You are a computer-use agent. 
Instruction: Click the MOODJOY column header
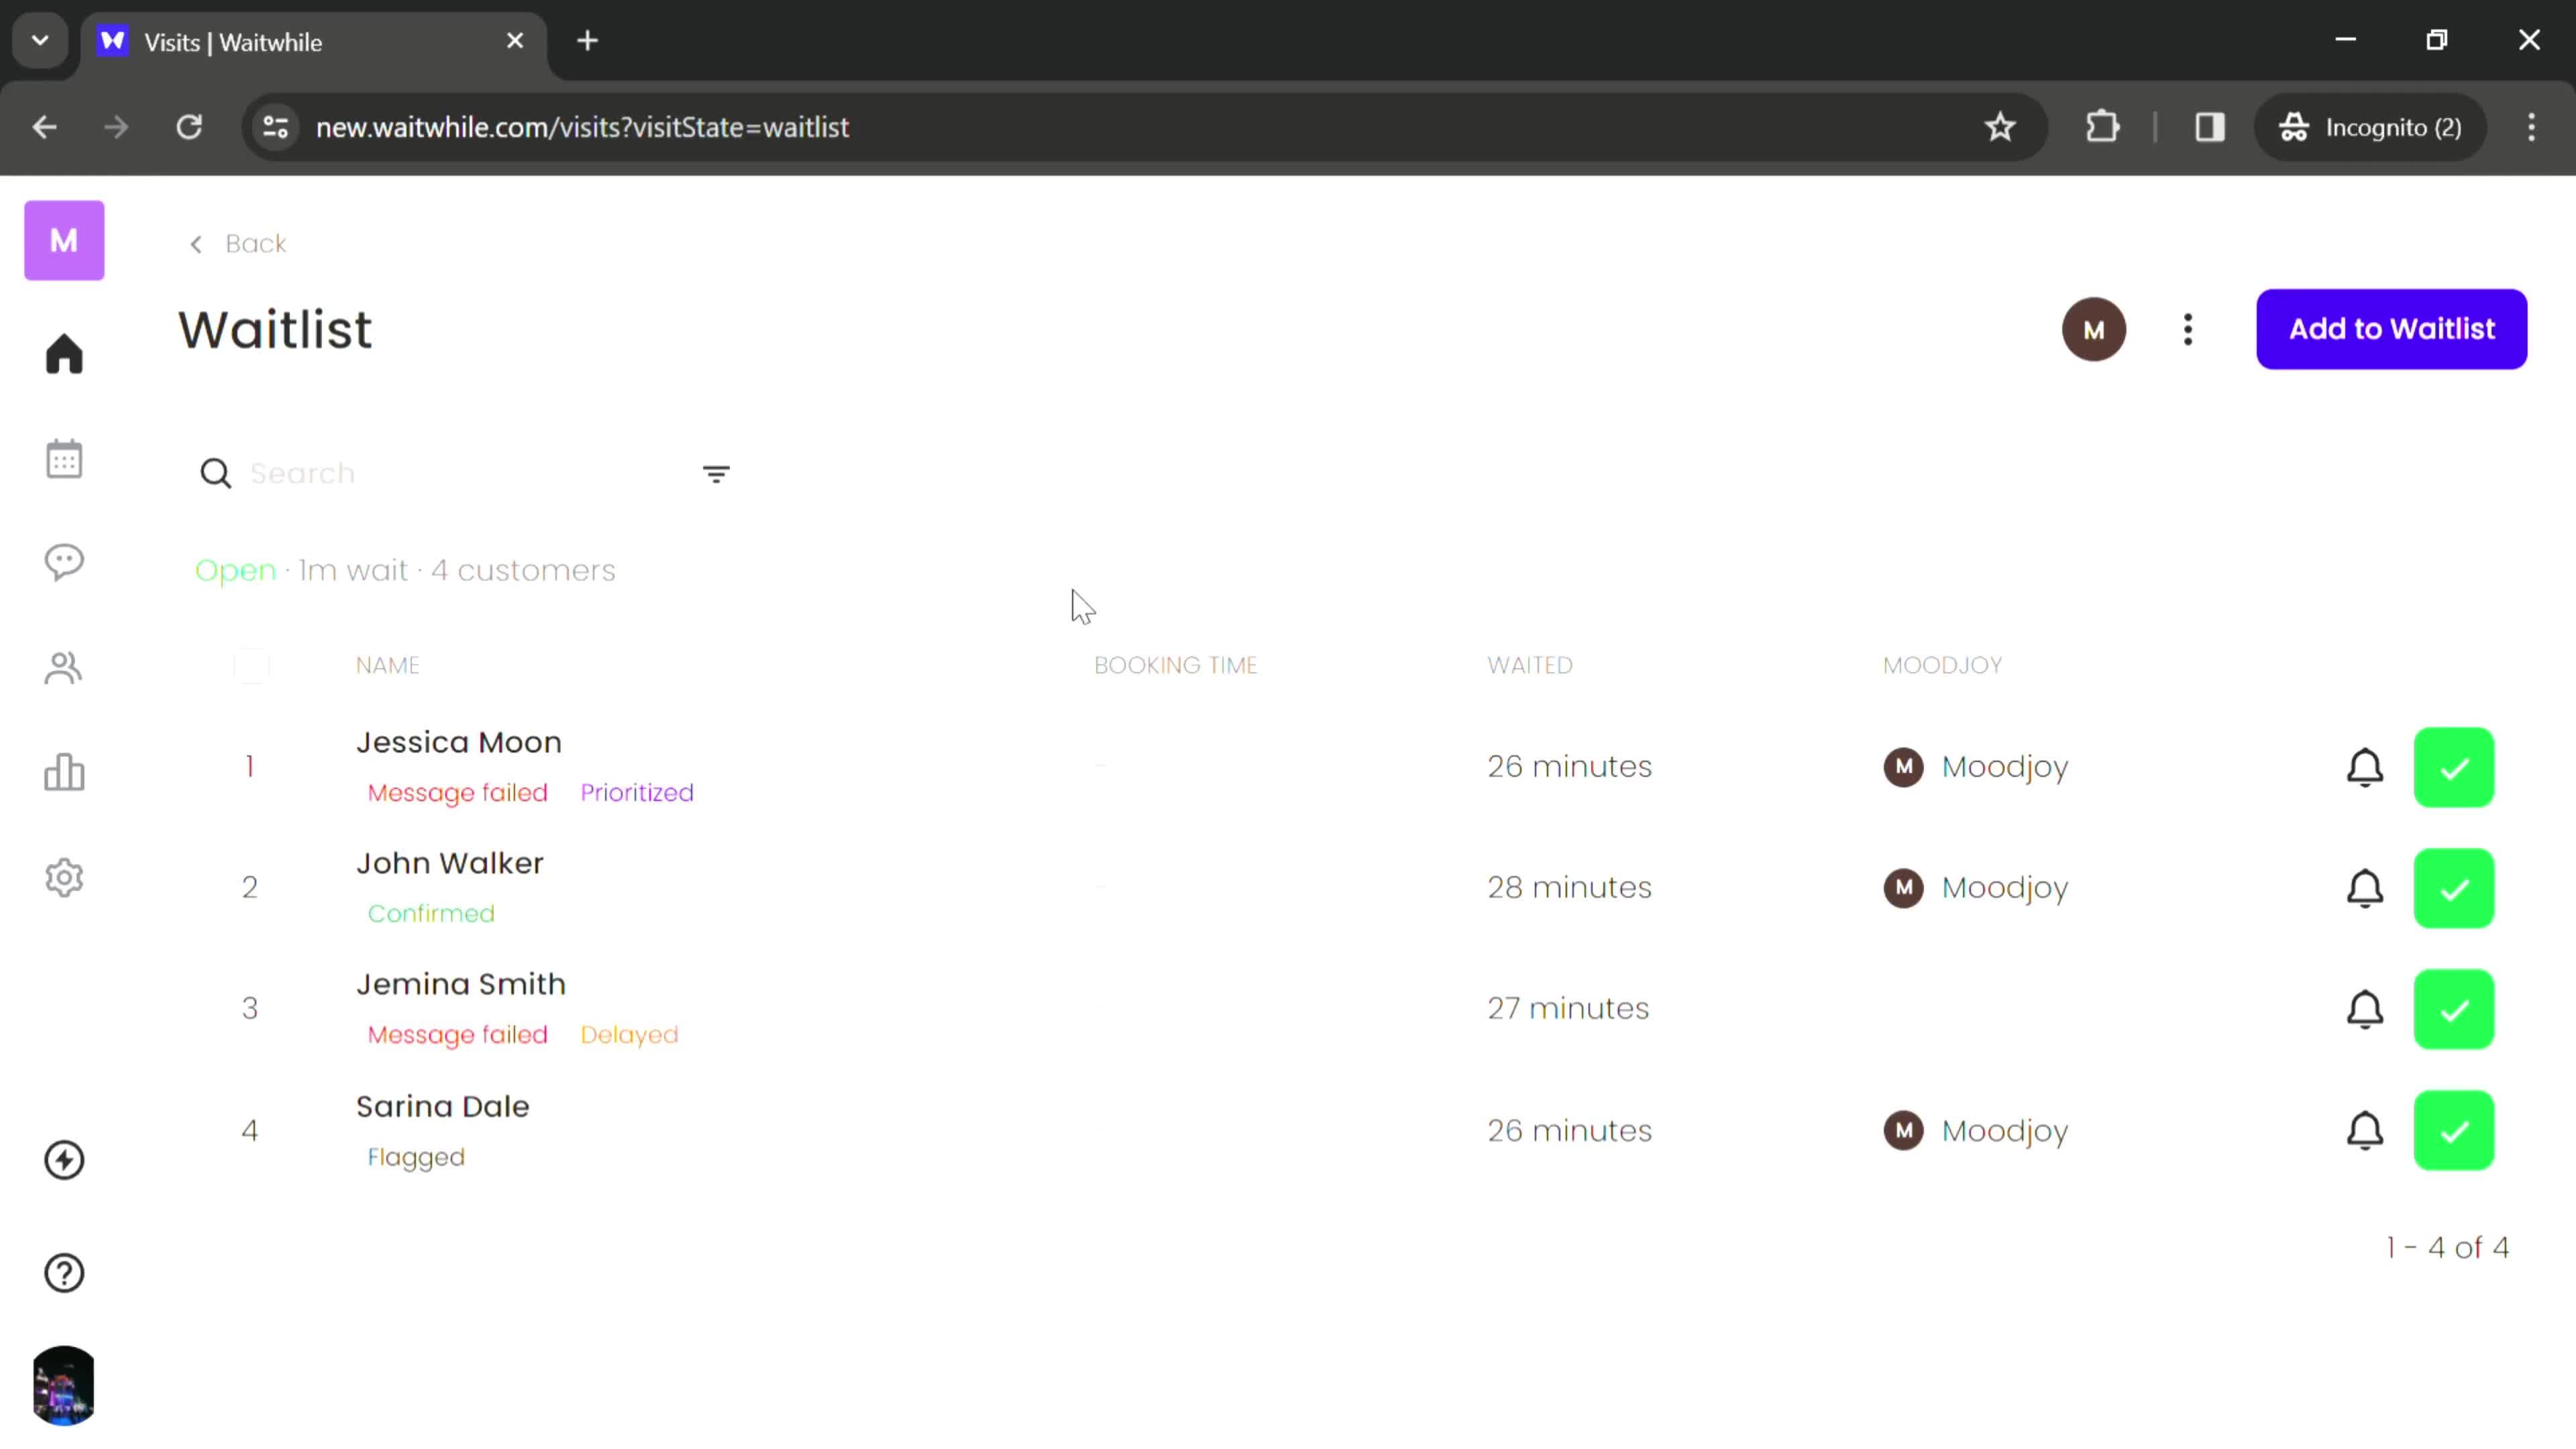click(1942, 665)
